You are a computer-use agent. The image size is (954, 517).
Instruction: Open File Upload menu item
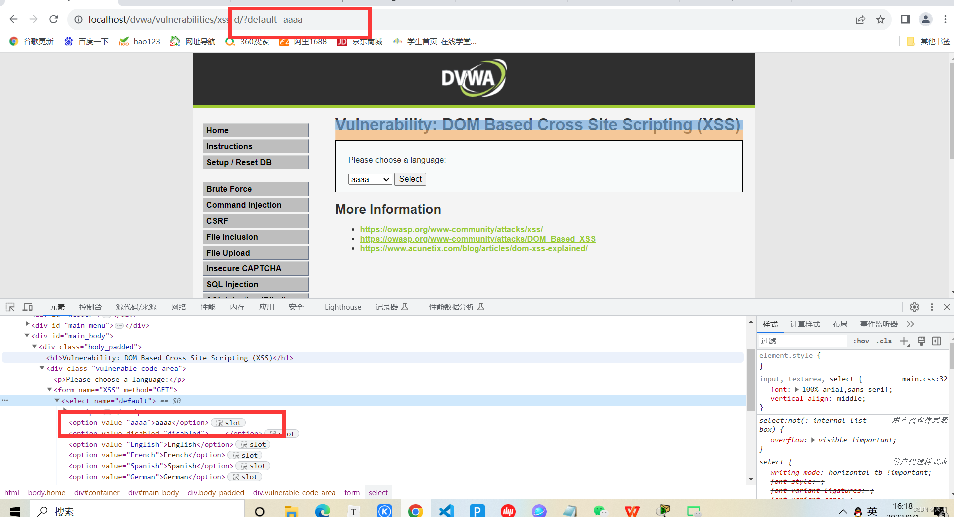pyautogui.click(x=256, y=253)
